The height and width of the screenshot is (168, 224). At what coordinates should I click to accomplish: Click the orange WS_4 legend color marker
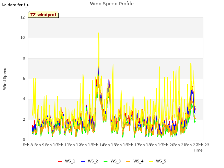[x=128, y=162]
